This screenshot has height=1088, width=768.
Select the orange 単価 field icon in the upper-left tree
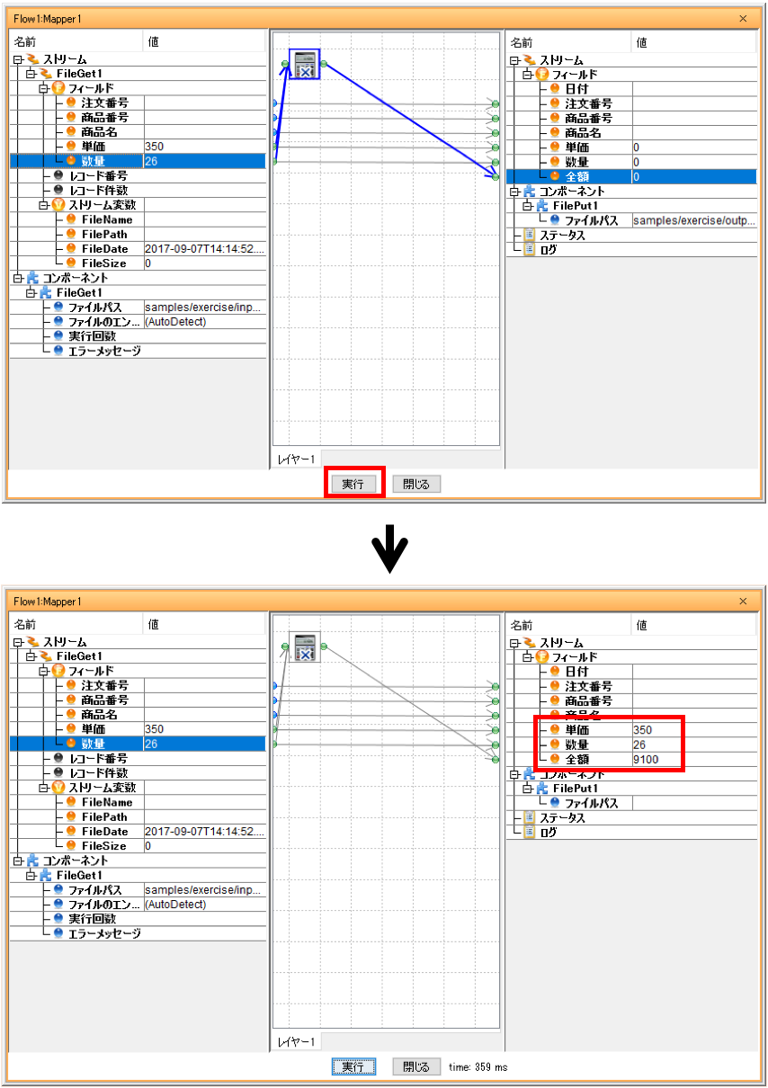point(71,146)
